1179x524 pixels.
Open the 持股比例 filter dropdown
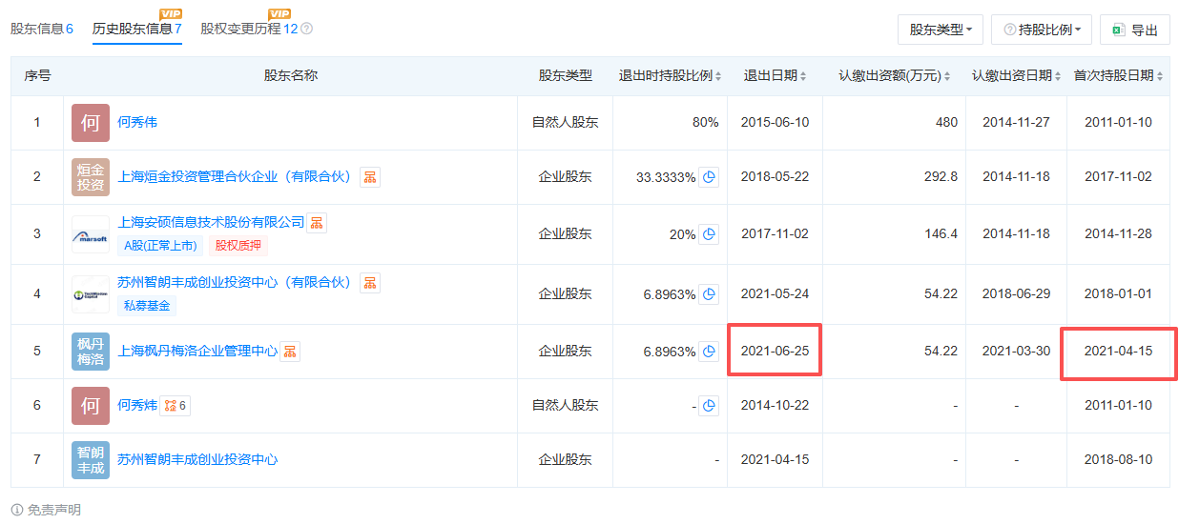click(x=1042, y=30)
